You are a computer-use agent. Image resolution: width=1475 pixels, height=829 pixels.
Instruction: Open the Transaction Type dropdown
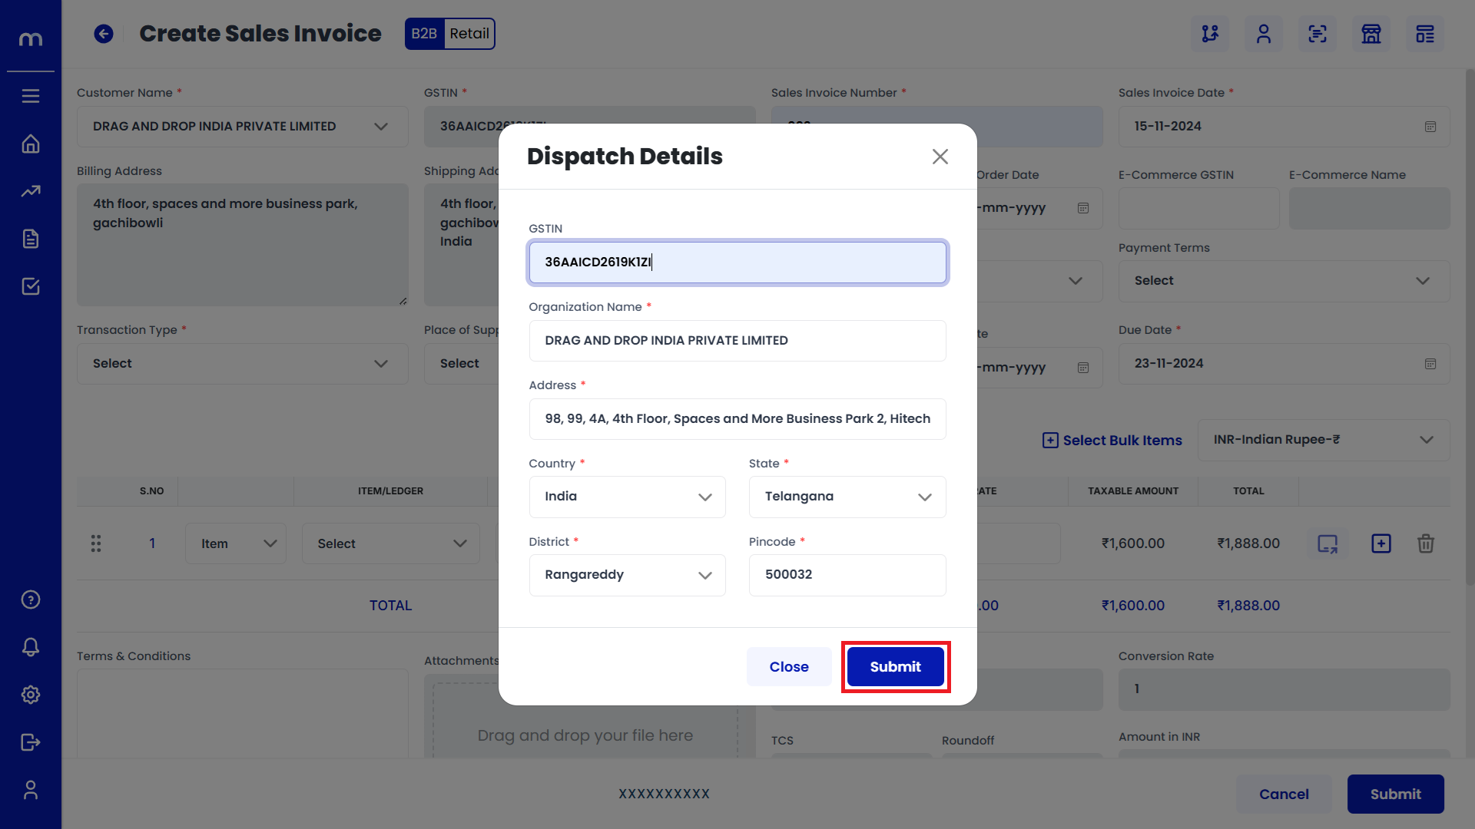(x=243, y=364)
